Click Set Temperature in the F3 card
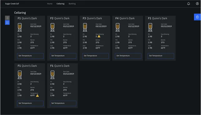Viewport: 201px width, 115px height. pyautogui.click(x=95, y=56)
